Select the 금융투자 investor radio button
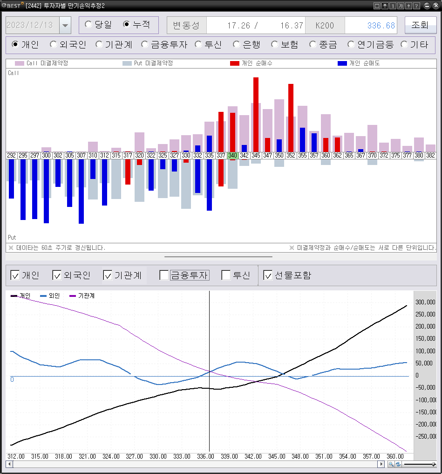The image size is (442, 474). click(145, 44)
